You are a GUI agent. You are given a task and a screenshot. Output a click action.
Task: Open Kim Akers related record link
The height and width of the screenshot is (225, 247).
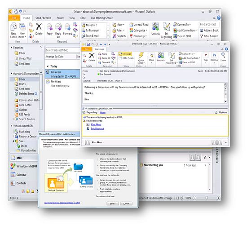[96, 124]
